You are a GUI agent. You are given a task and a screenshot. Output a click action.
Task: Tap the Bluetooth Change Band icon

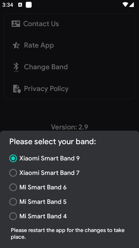coord(16,67)
